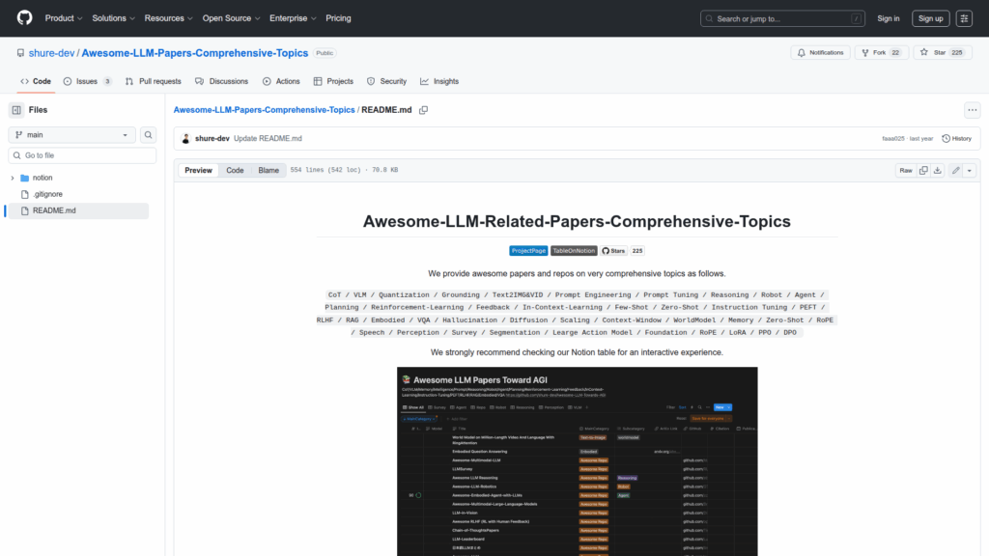Viewport: 989px width, 556px height.
Task: Expand the Open Source menu
Action: pyautogui.click(x=232, y=18)
